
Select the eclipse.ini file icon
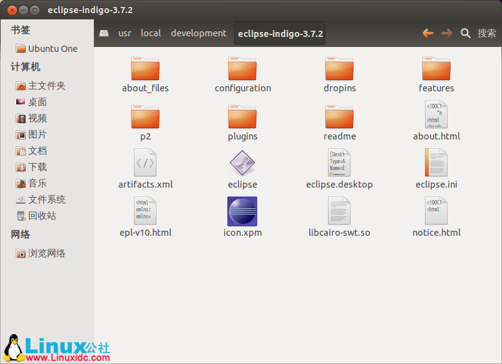[436, 162]
